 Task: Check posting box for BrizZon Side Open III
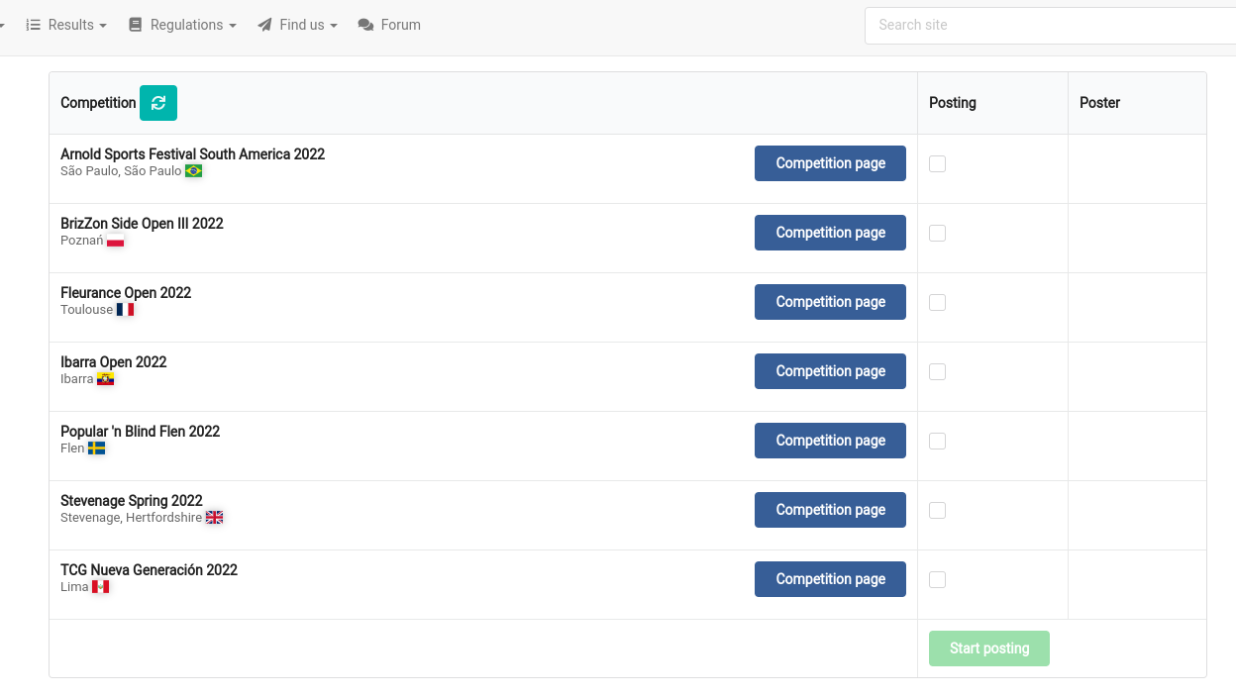point(937,233)
